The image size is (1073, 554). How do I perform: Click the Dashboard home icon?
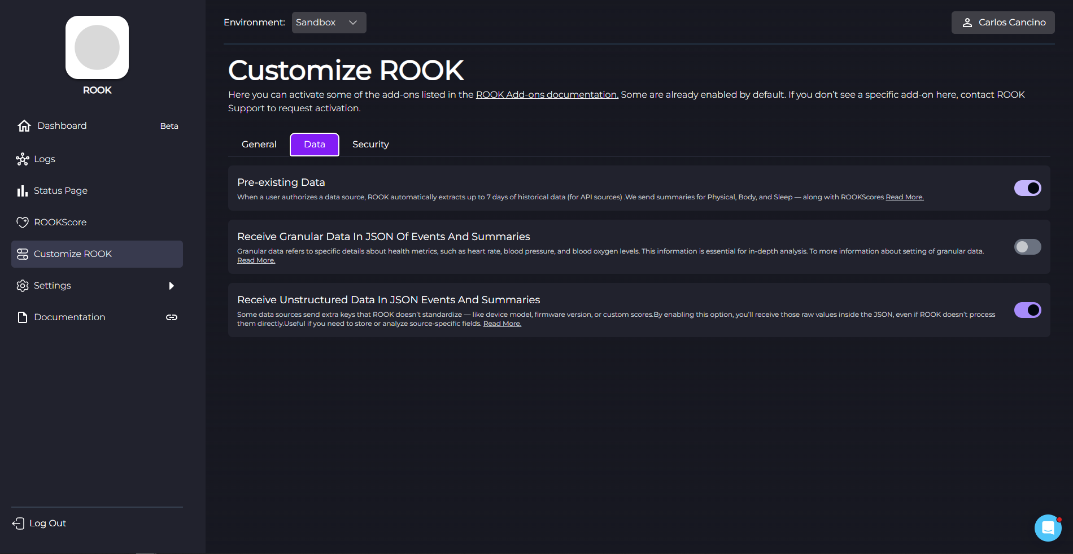pyautogui.click(x=24, y=126)
